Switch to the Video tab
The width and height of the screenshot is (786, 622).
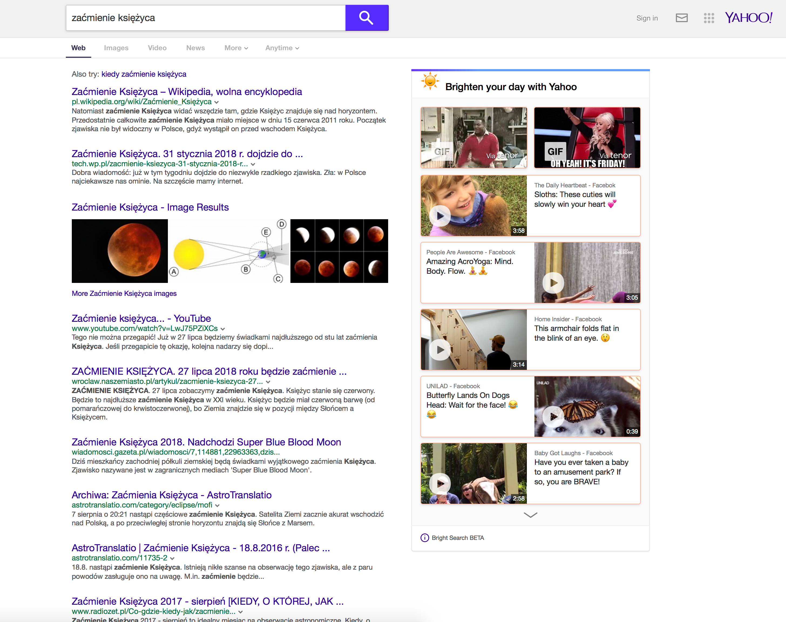click(x=157, y=48)
